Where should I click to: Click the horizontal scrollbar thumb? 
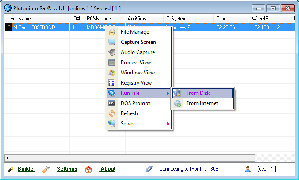click(x=134, y=158)
